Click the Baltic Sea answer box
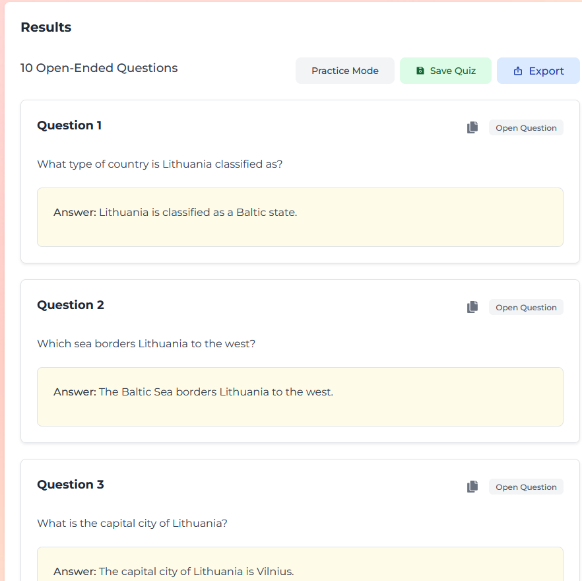Viewport: 582px width, 581px height. (300, 396)
